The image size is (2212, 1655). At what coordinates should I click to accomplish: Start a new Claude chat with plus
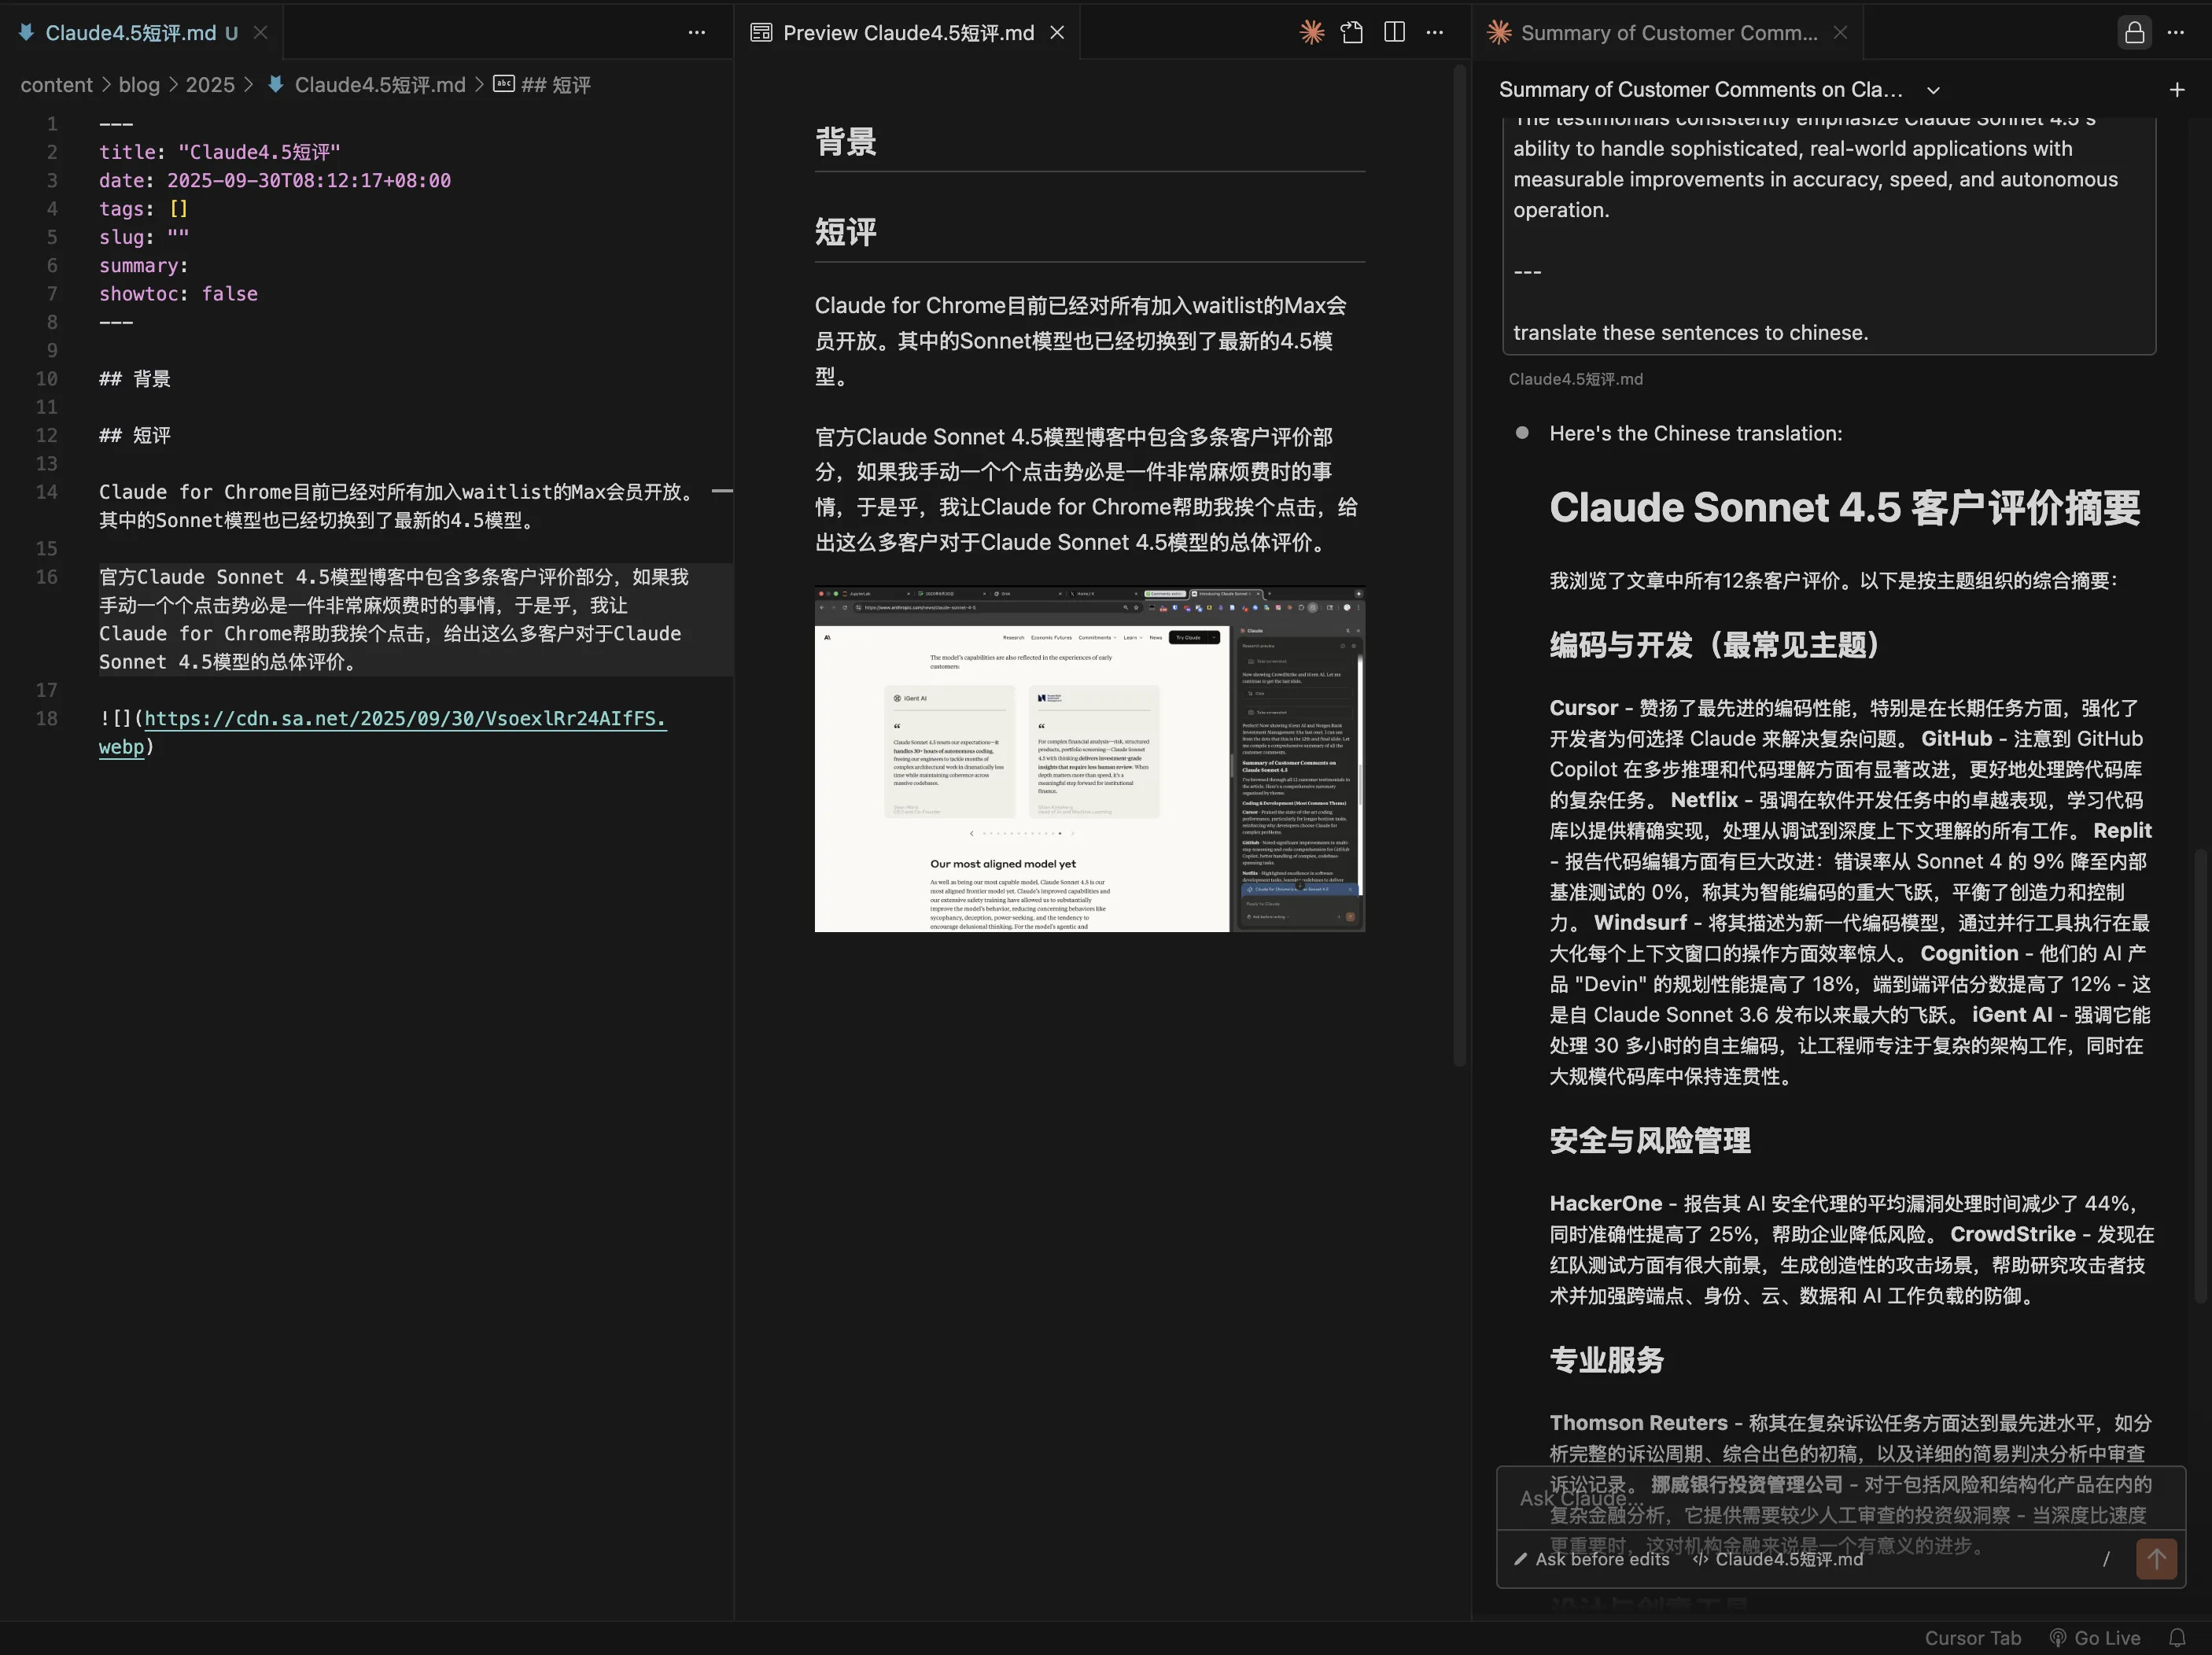click(x=2177, y=90)
